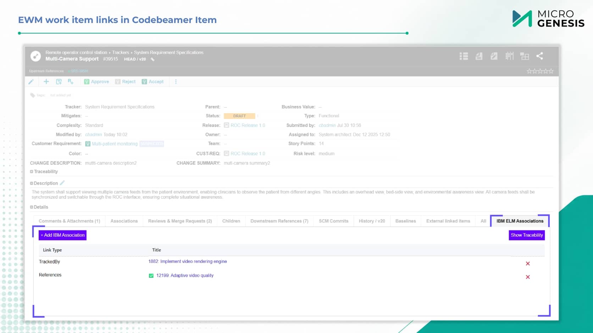Viewport: 593px width, 333px height.
Task: Click the Accept button
Action: 153,82
